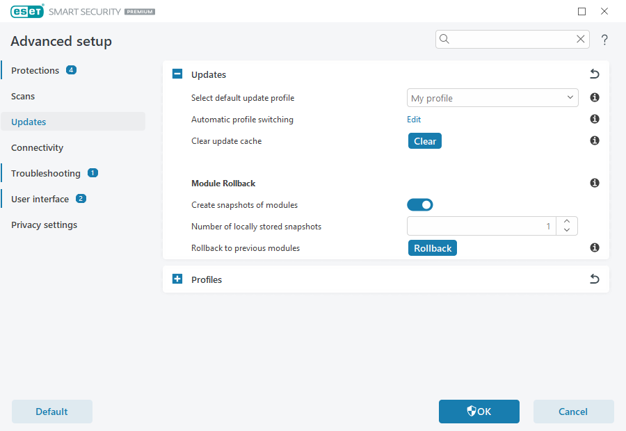
Task: Click the revert icon beside Profiles section
Action: pyautogui.click(x=595, y=279)
